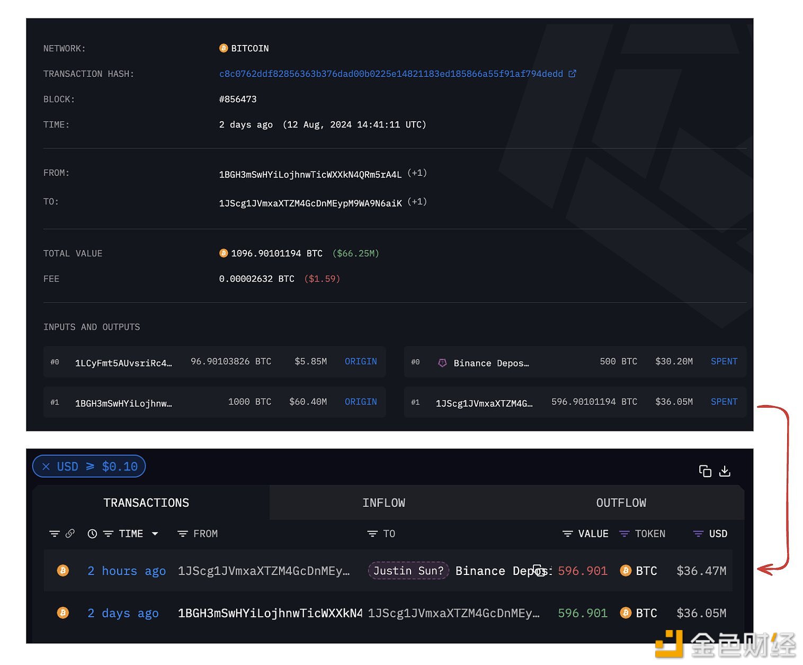
Task: Click the USD ≥ $0.10 filter chip
Action: [x=89, y=466]
